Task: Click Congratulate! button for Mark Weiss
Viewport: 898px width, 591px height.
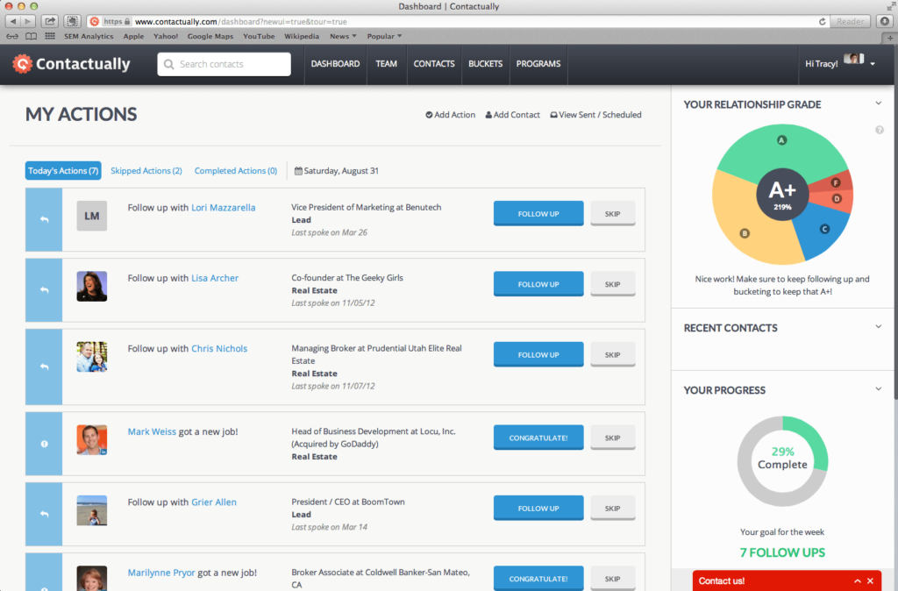Action: coord(538,438)
